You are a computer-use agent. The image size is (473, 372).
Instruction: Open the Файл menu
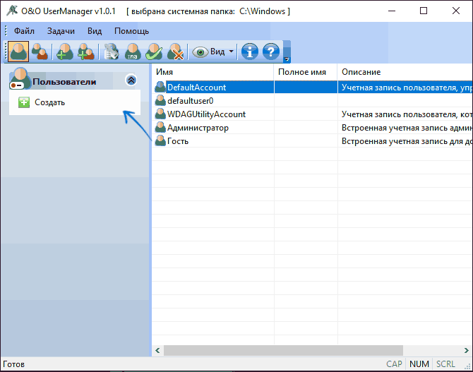(24, 31)
